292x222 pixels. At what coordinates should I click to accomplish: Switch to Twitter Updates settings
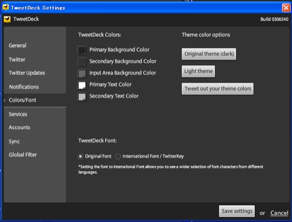27,73
